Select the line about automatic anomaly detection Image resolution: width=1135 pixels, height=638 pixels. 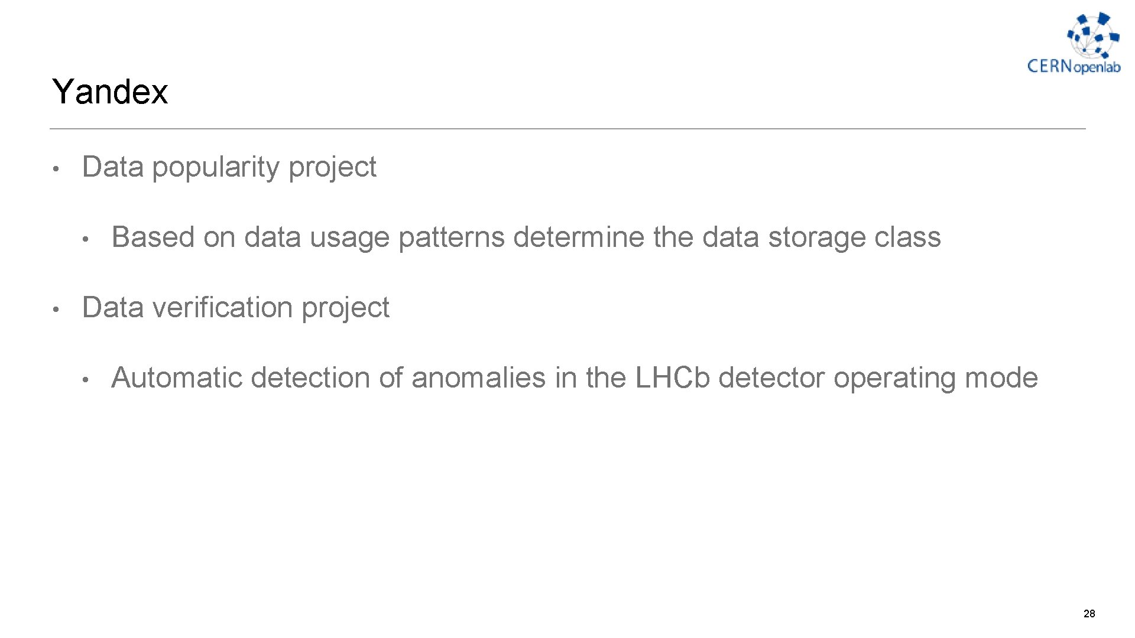tap(575, 378)
